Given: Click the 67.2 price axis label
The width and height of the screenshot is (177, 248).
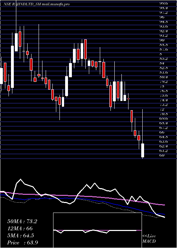Looking at the screenshot, I should [164, 128].
